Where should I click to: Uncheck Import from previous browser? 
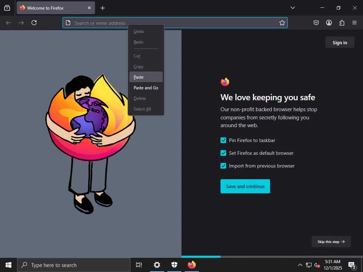pyautogui.click(x=223, y=166)
